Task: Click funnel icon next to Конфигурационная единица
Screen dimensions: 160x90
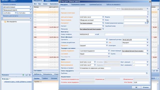Action: 147,23
